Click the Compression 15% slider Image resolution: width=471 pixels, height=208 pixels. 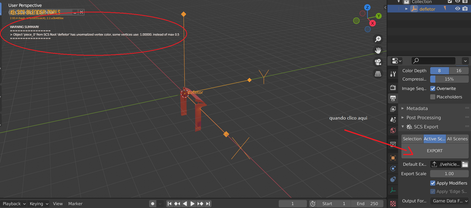[x=449, y=79]
